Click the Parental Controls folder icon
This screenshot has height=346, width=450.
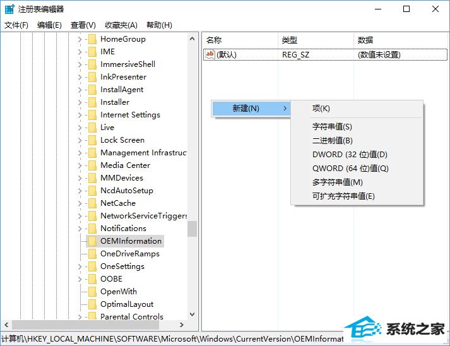(92, 317)
